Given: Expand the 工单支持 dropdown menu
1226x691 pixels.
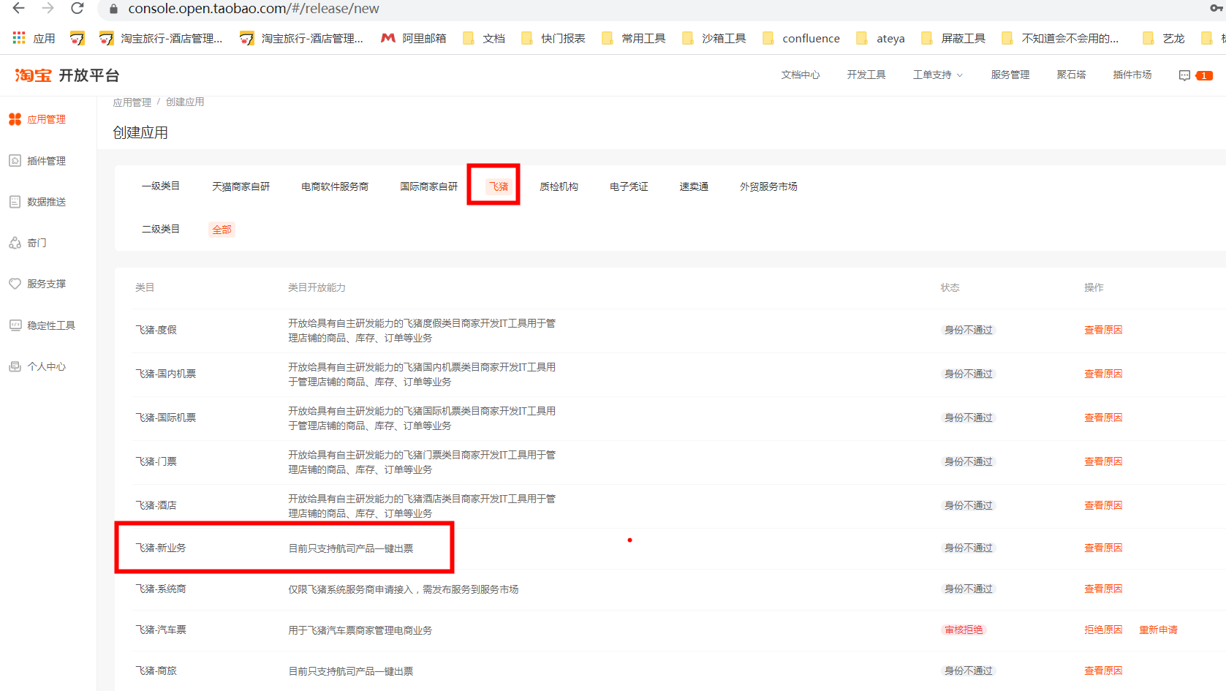Looking at the screenshot, I should tap(938, 75).
